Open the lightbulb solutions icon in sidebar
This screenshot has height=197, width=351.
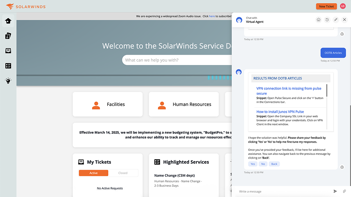[8, 81]
